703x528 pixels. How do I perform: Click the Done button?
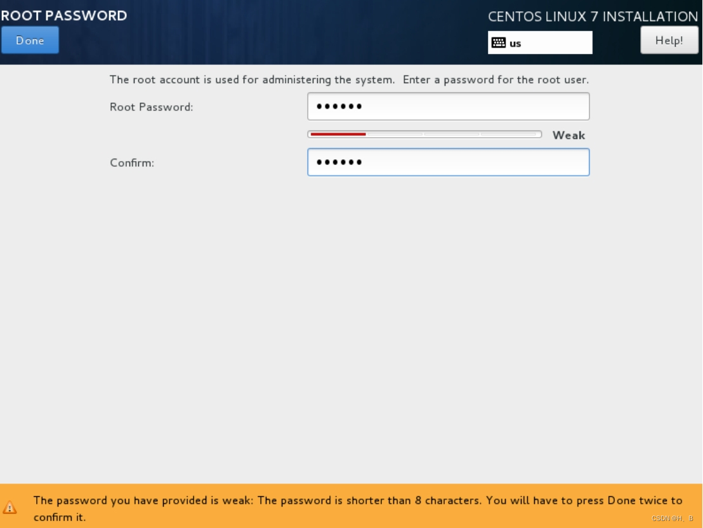(x=30, y=41)
